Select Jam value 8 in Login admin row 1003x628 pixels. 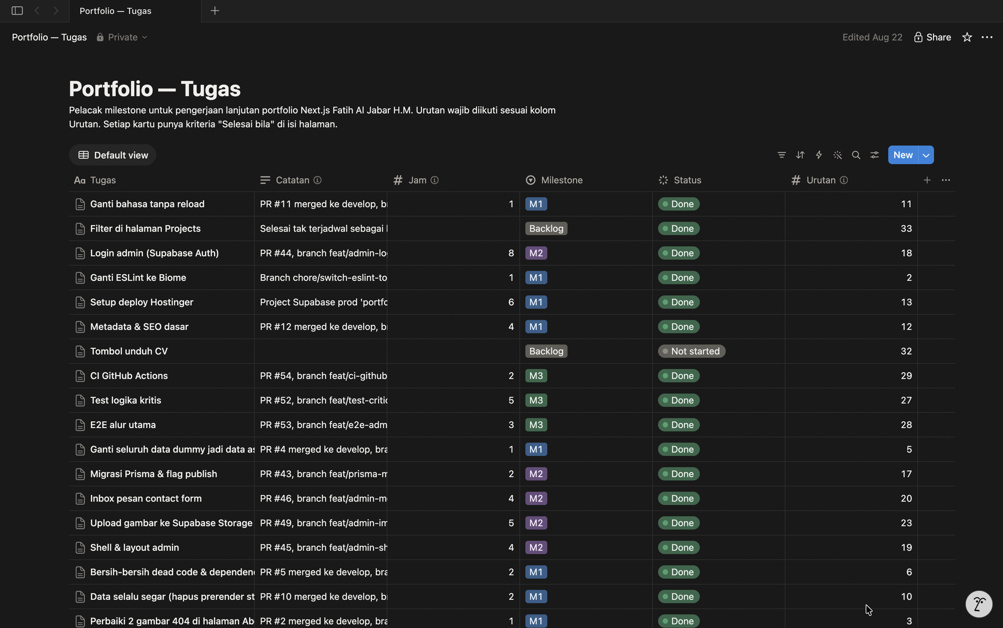click(x=511, y=253)
